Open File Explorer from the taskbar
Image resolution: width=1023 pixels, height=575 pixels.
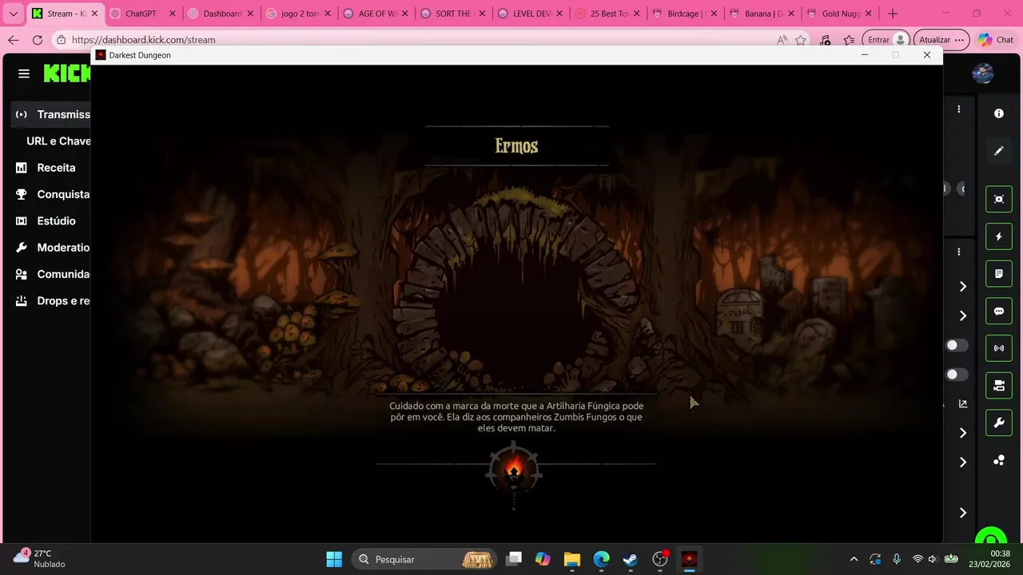pyautogui.click(x=571, y=559)
